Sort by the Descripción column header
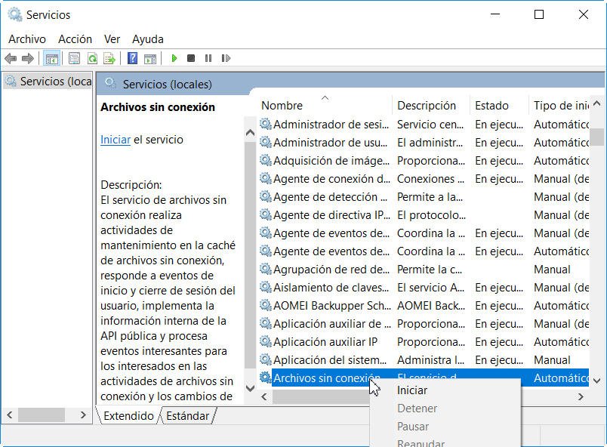 [x=431, y=105]
